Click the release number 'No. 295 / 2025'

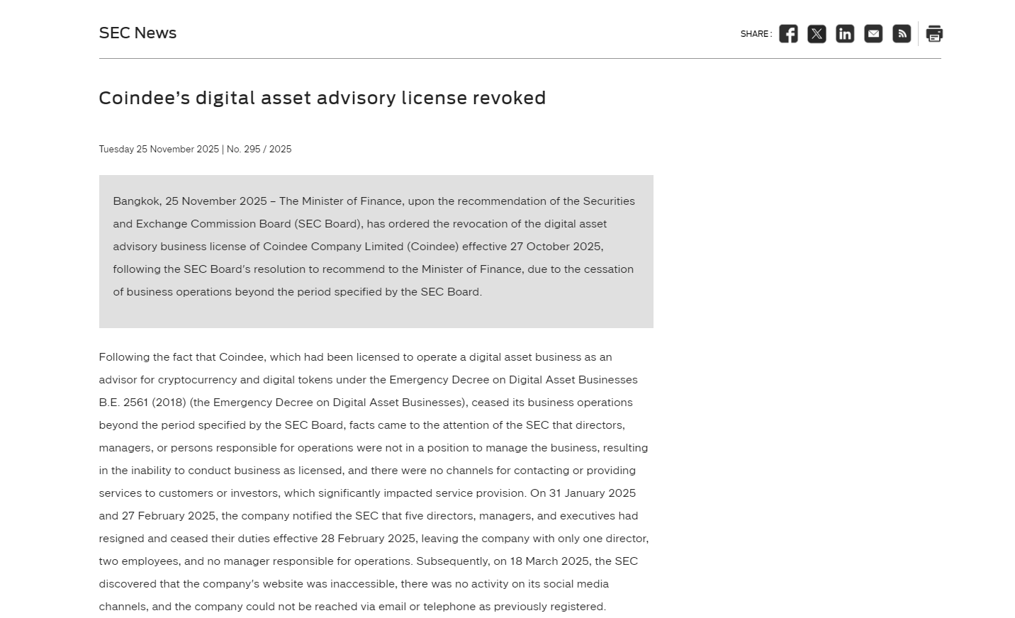[259, 150]
